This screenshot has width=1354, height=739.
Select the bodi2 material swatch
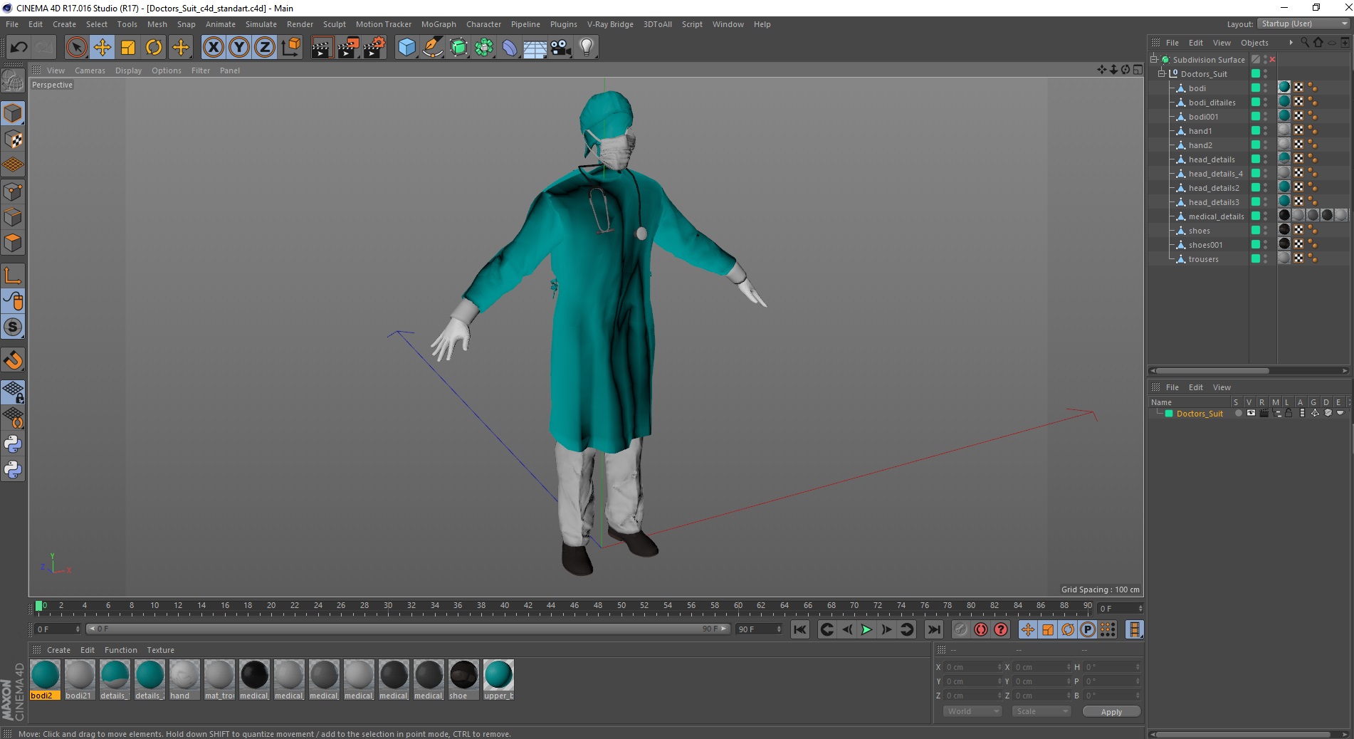(x=45, y=680)
